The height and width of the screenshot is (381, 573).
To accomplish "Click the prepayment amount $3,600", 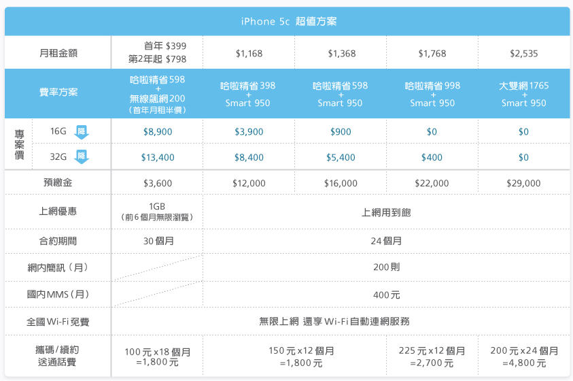I will pyautogui.click(x=158, y=183).
